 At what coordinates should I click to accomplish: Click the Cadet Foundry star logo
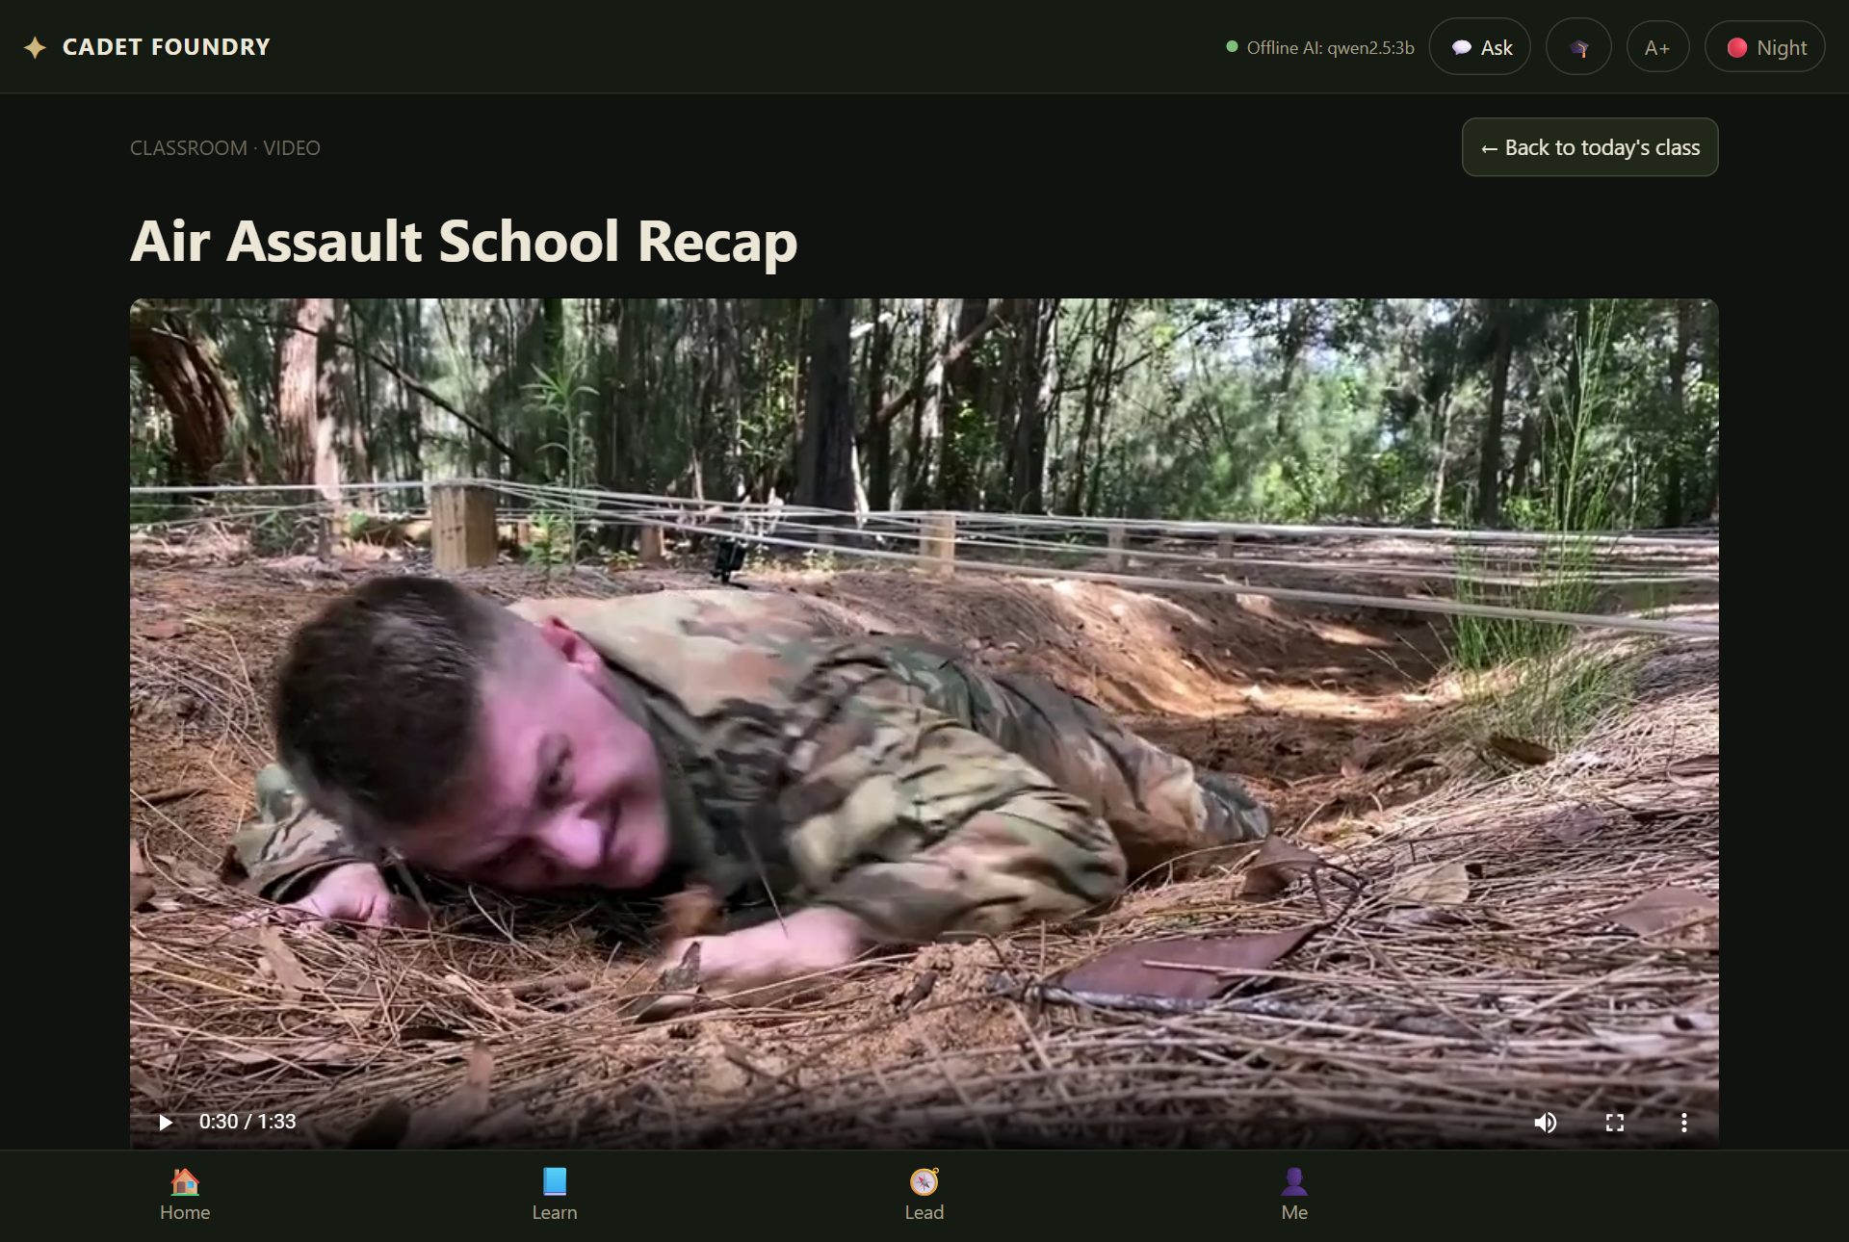pyautogui.click(x=35, y=47)
